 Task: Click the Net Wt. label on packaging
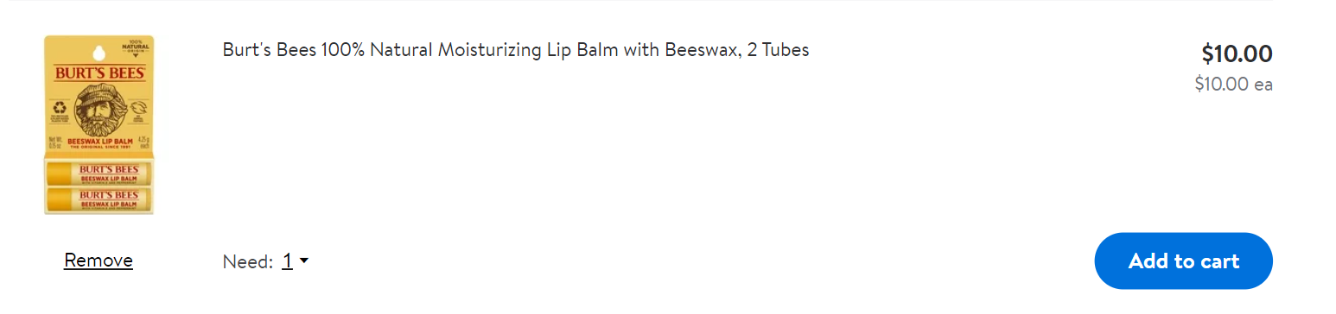click(54, 140)
